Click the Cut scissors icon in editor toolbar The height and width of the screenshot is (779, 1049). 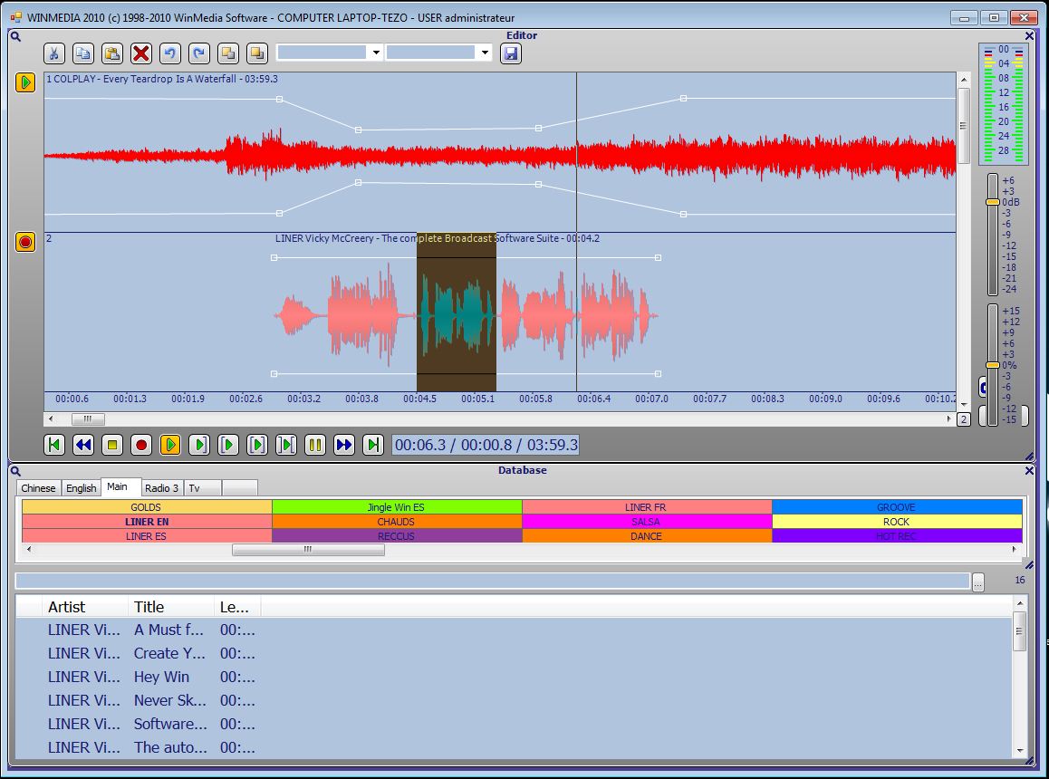(54, 53)
